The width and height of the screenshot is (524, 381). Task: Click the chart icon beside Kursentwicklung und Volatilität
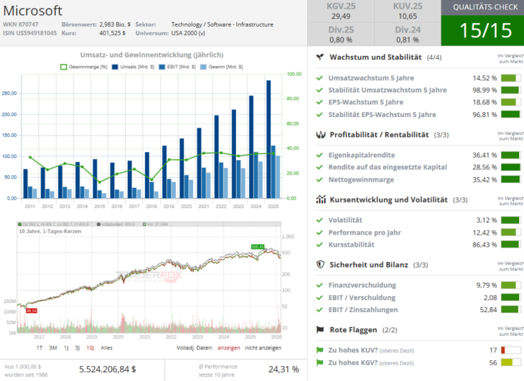point(319,199)
